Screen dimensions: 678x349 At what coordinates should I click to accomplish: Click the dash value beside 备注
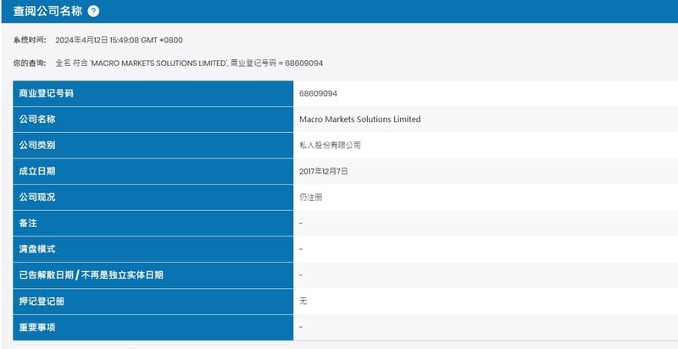click(301, 223)
